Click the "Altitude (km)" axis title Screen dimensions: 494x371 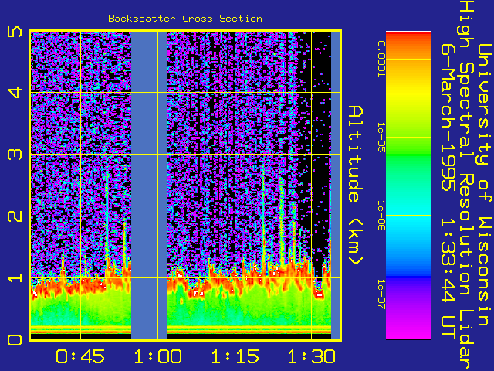pos(356,185)
